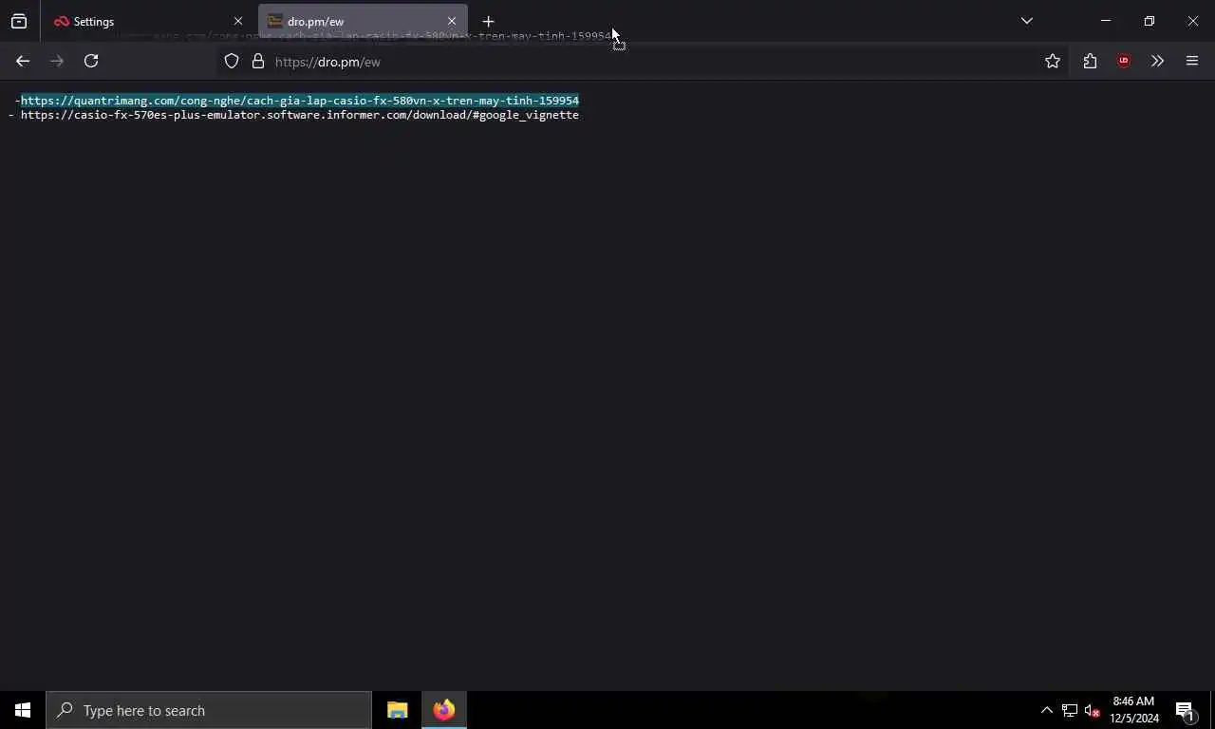View site security padlock info
The image size is (1215, 729).
point(257,61)
